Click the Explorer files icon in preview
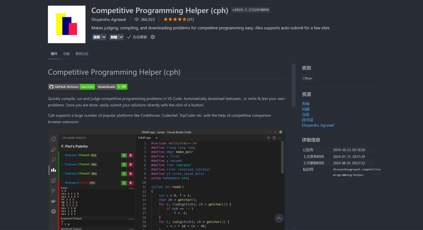This screenshot has width=423, height=230. point(54,139)
